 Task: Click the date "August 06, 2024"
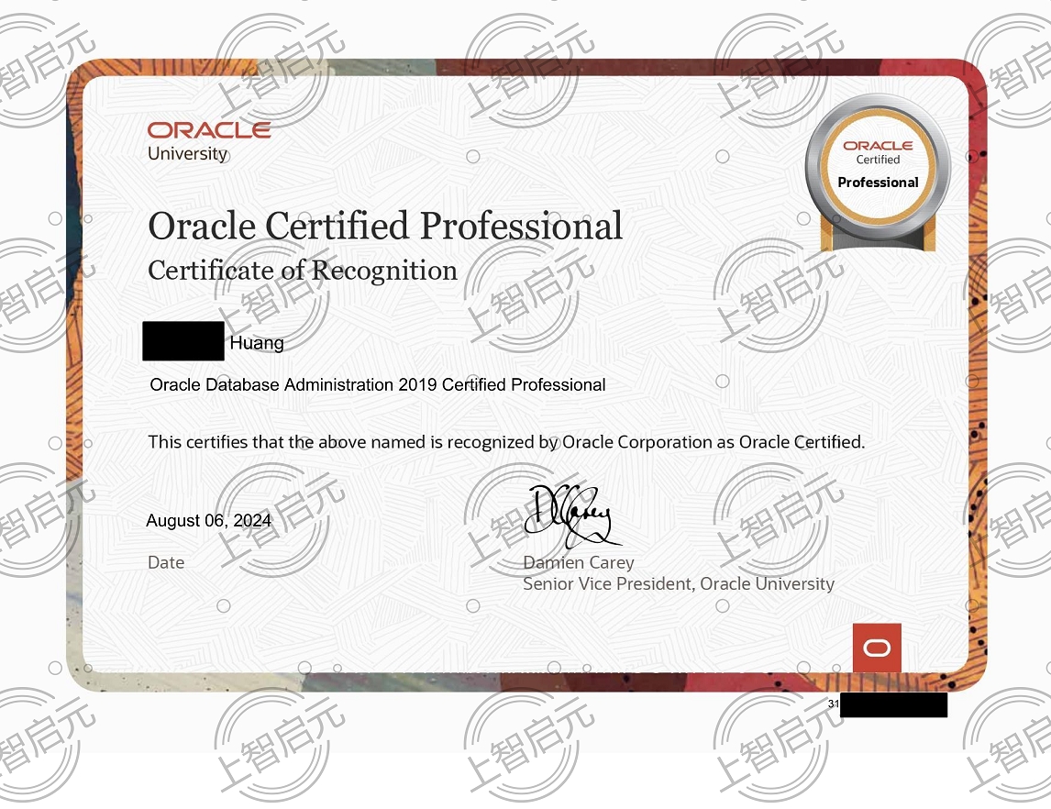click(x=208, y=521)
